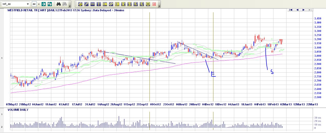Click the red X delete drawings icon

click(x=154, y=4)
